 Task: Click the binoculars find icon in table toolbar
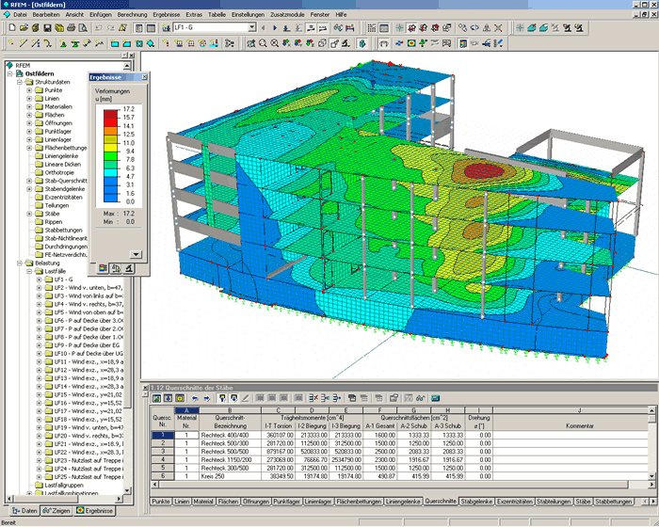click(x=421, y=397)
